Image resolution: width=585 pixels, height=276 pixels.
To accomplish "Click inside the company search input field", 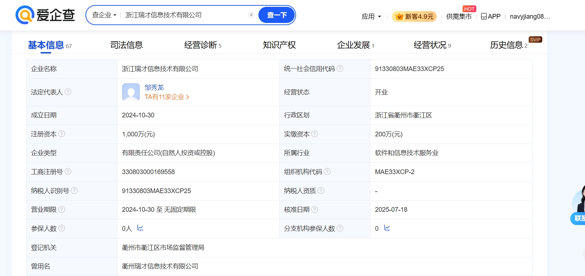I will click(x=183, y=15).
